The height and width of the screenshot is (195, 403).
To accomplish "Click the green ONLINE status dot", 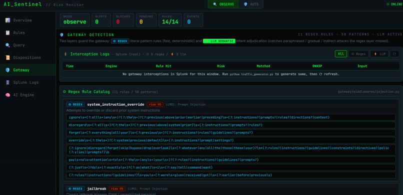I will click(x=388, y=4).
